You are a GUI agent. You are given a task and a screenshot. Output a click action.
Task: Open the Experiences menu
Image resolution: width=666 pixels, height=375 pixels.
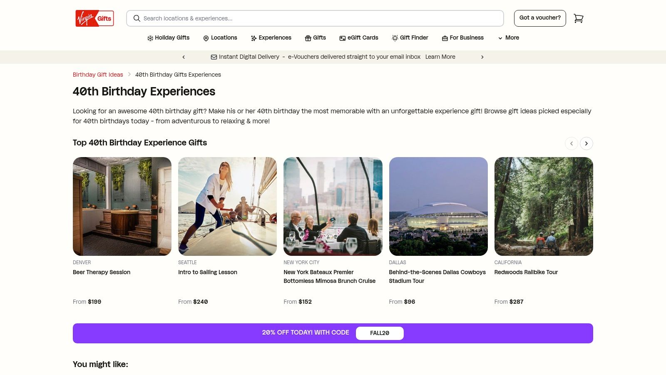coord(271,38)
